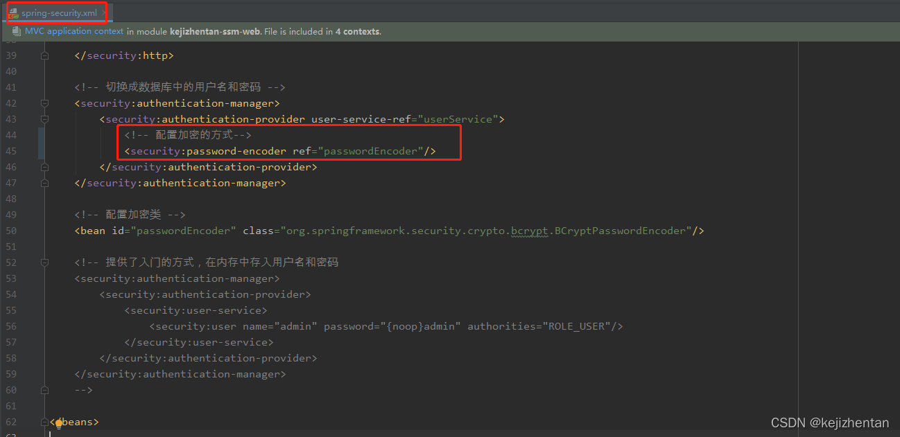Collapse the comment block fold at line 52

coord(44,262)
